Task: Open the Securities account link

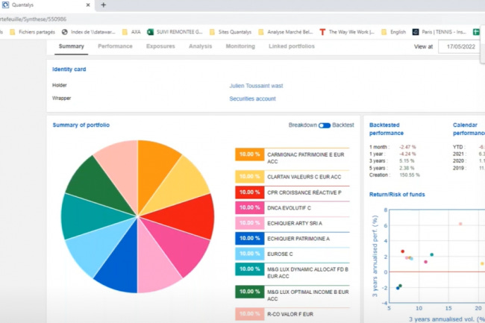Action: tap(252, 99)
